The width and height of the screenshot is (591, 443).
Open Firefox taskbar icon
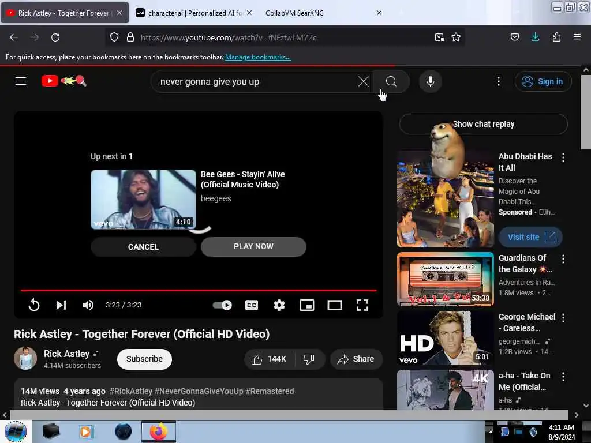coord(159,431)
